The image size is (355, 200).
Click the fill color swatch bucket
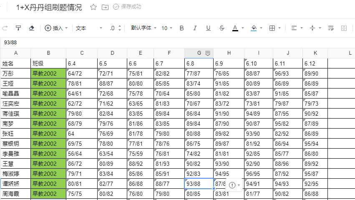tap(254, 28)
